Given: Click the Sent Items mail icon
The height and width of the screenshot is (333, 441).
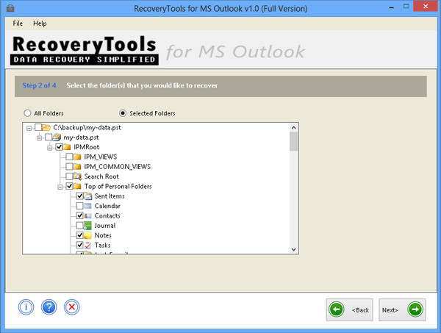Looking at the screenshot, I should 87,196.
